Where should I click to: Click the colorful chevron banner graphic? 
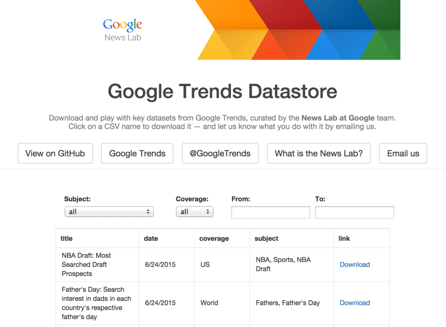tap(297, 30)
